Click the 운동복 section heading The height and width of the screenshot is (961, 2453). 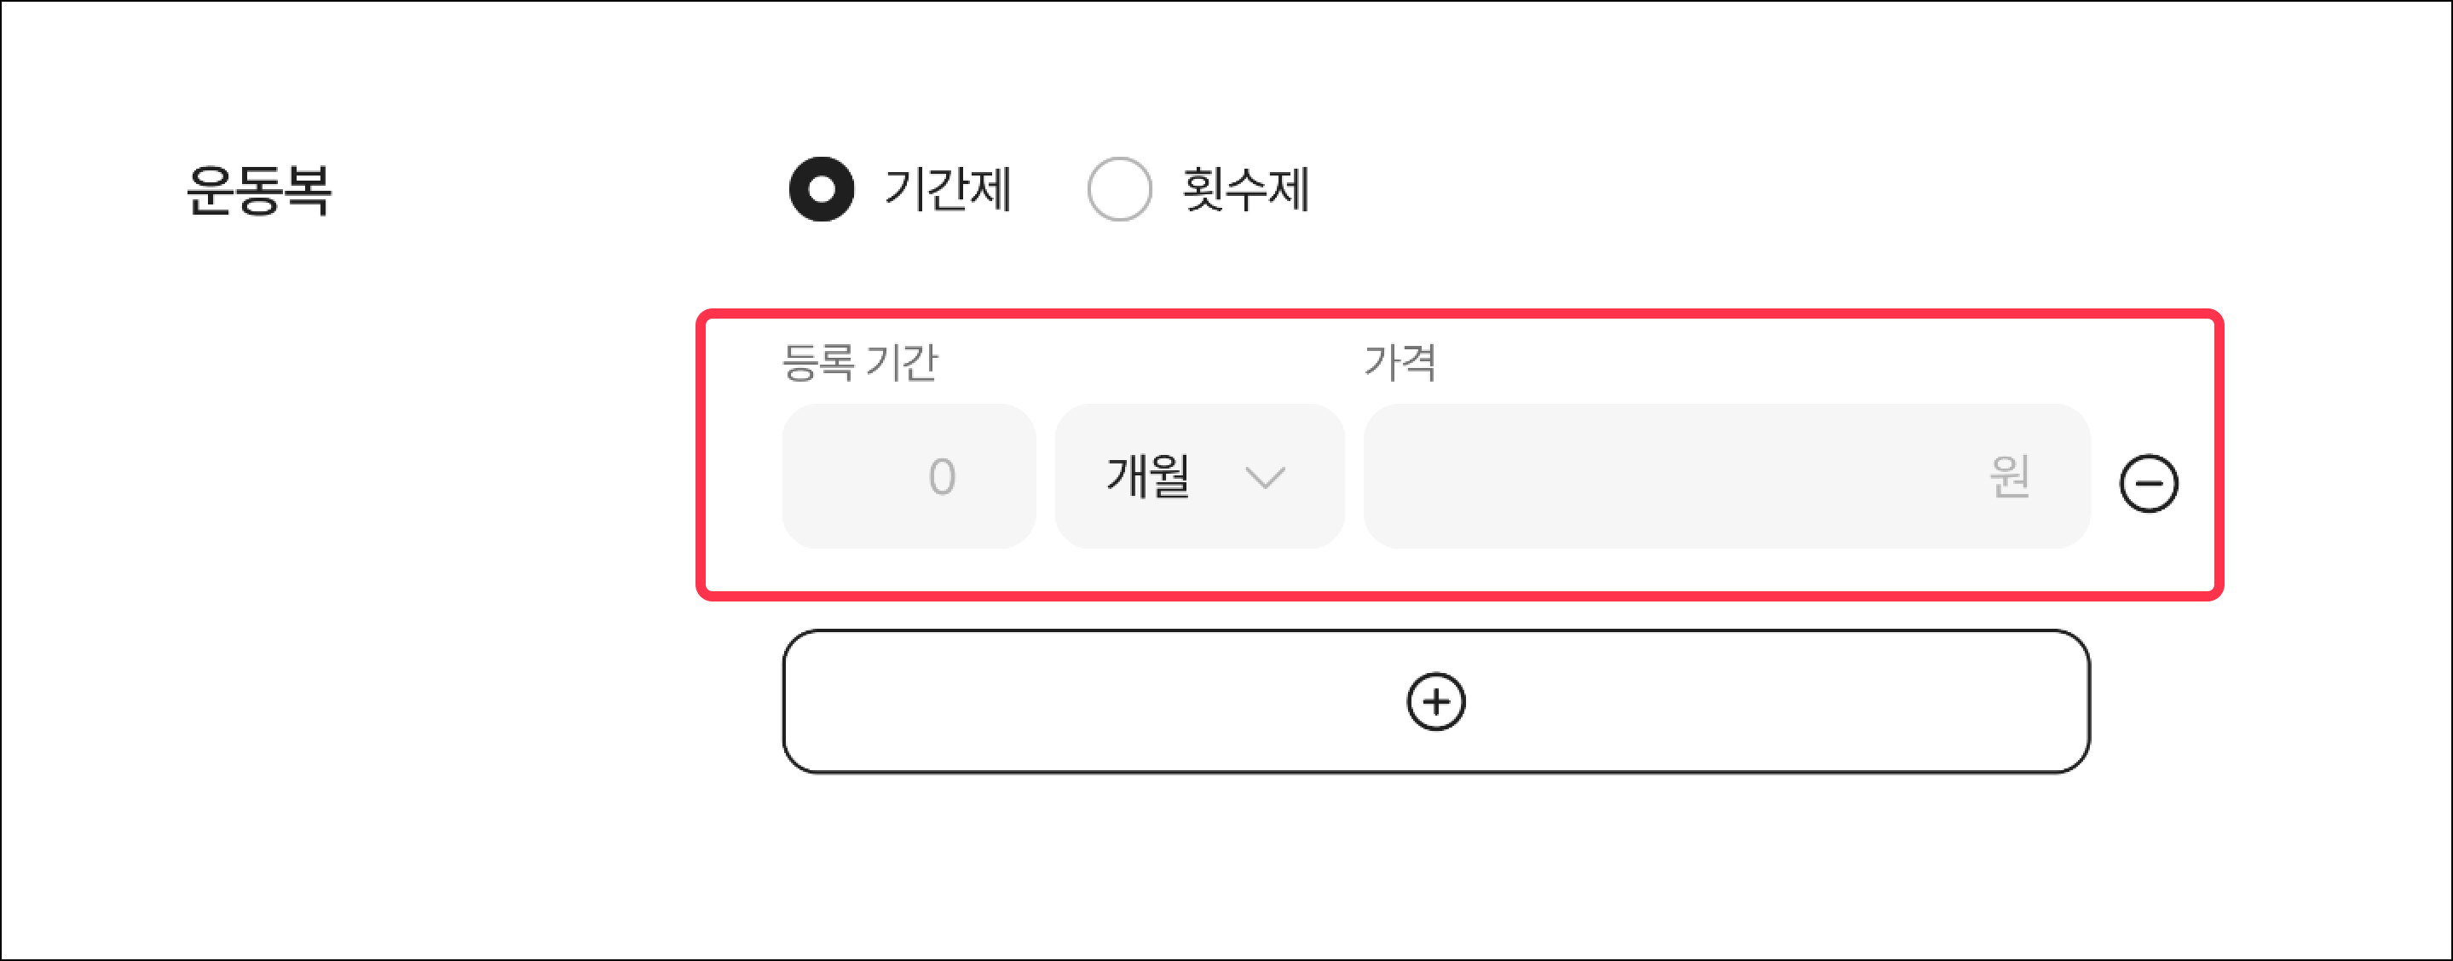point(258,189)
